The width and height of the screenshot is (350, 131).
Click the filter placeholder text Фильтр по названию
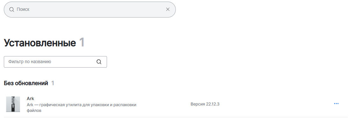pos(30,62)
